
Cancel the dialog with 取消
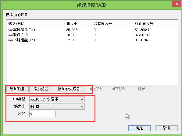click(x=166, y=128)
